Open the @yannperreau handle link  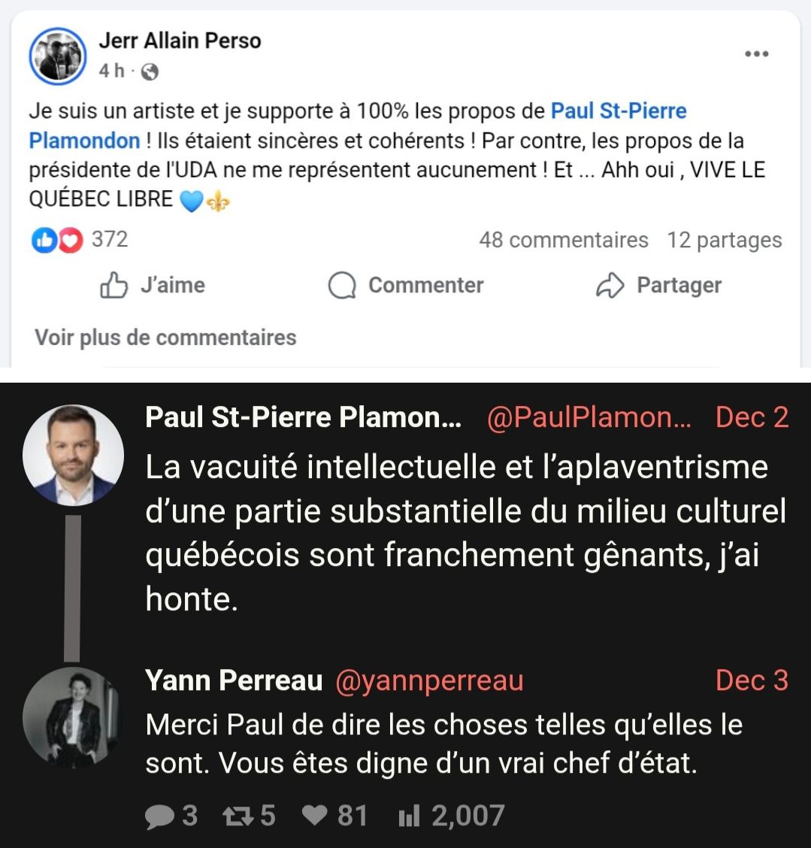pyautogui.click(x=428, y=681)
